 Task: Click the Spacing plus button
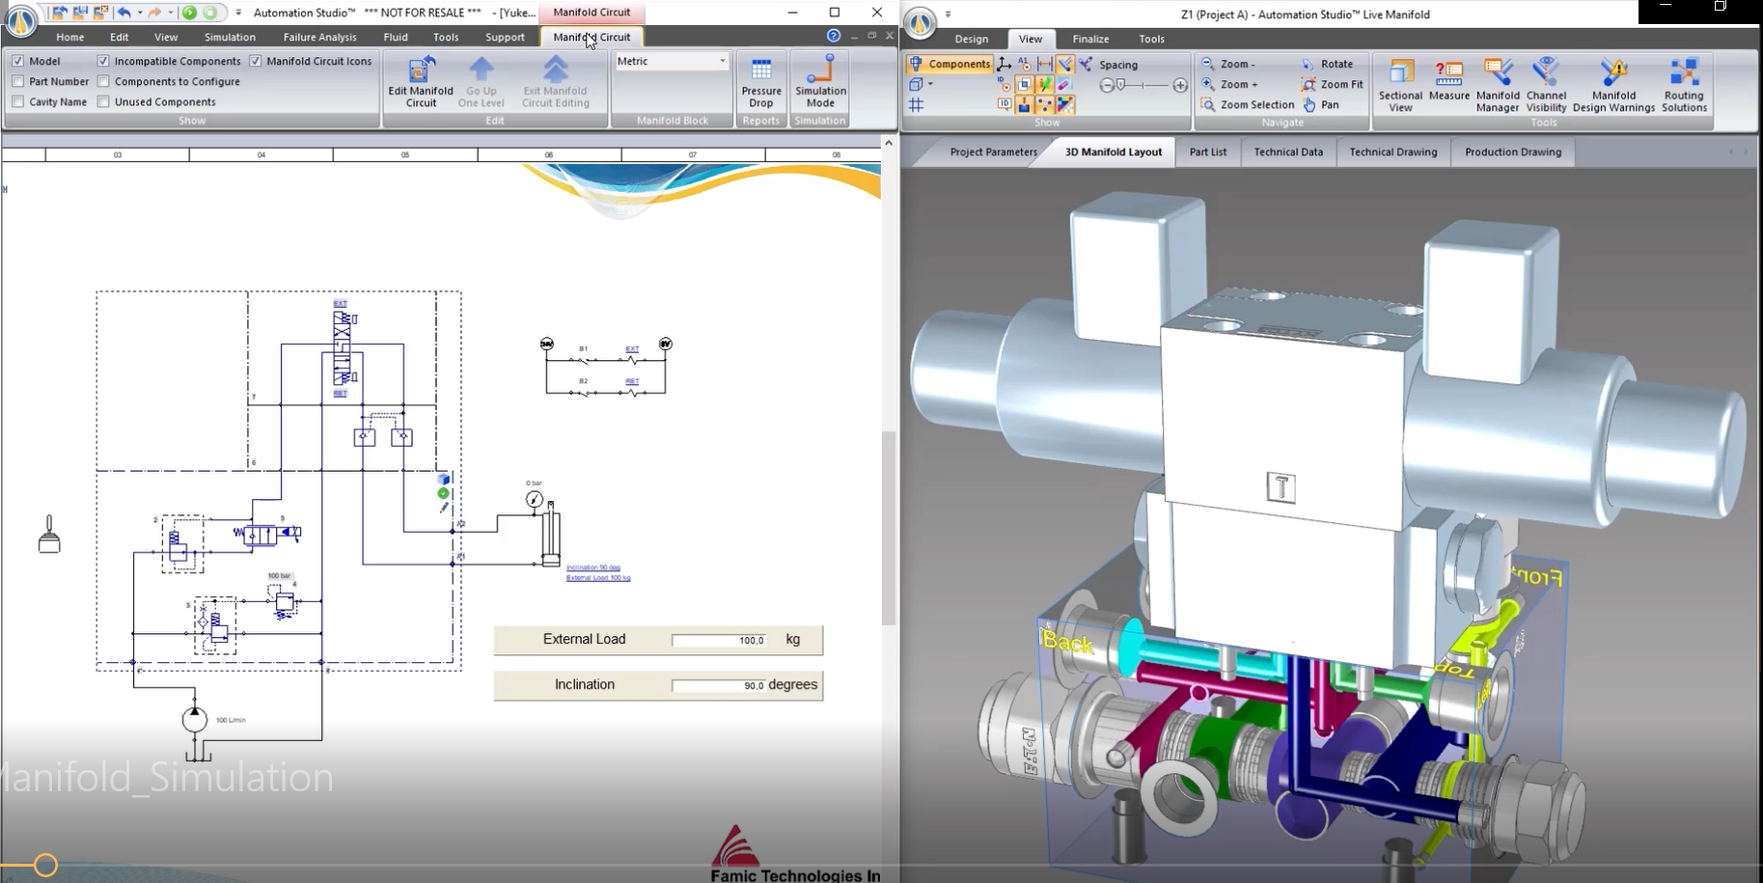point(1180,85)
